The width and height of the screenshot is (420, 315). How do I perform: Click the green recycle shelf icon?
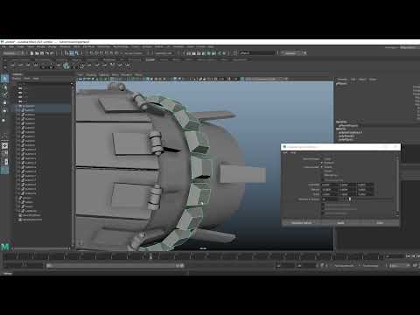(x=66, y=66)
